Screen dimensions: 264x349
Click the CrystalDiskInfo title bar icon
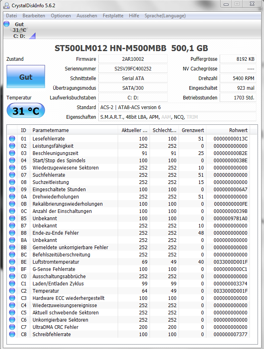[x=6, y=5]
